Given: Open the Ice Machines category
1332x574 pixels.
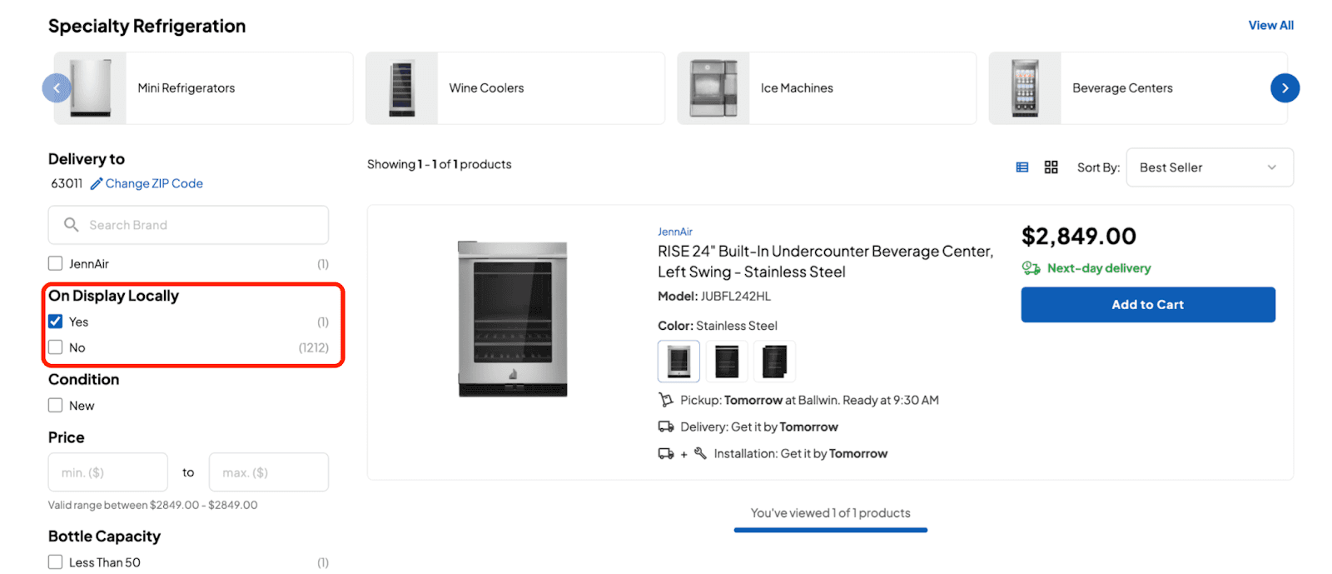Looking at the screenshot, I should (827, 88).
